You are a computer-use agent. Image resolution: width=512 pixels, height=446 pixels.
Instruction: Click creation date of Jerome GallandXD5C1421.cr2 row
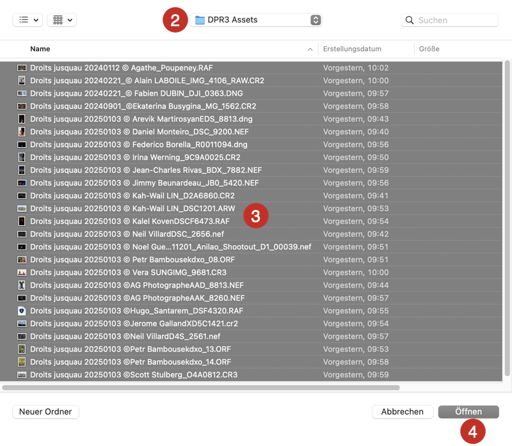tap(356, 324)
